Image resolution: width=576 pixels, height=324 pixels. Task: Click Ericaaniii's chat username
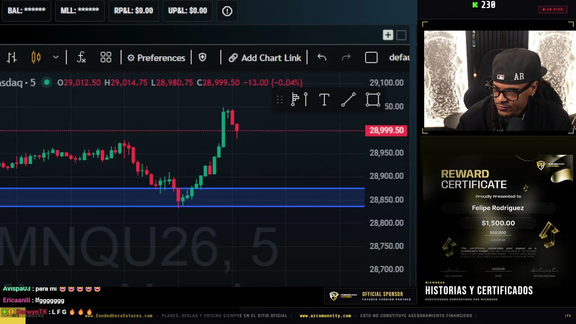coord(16,300)
